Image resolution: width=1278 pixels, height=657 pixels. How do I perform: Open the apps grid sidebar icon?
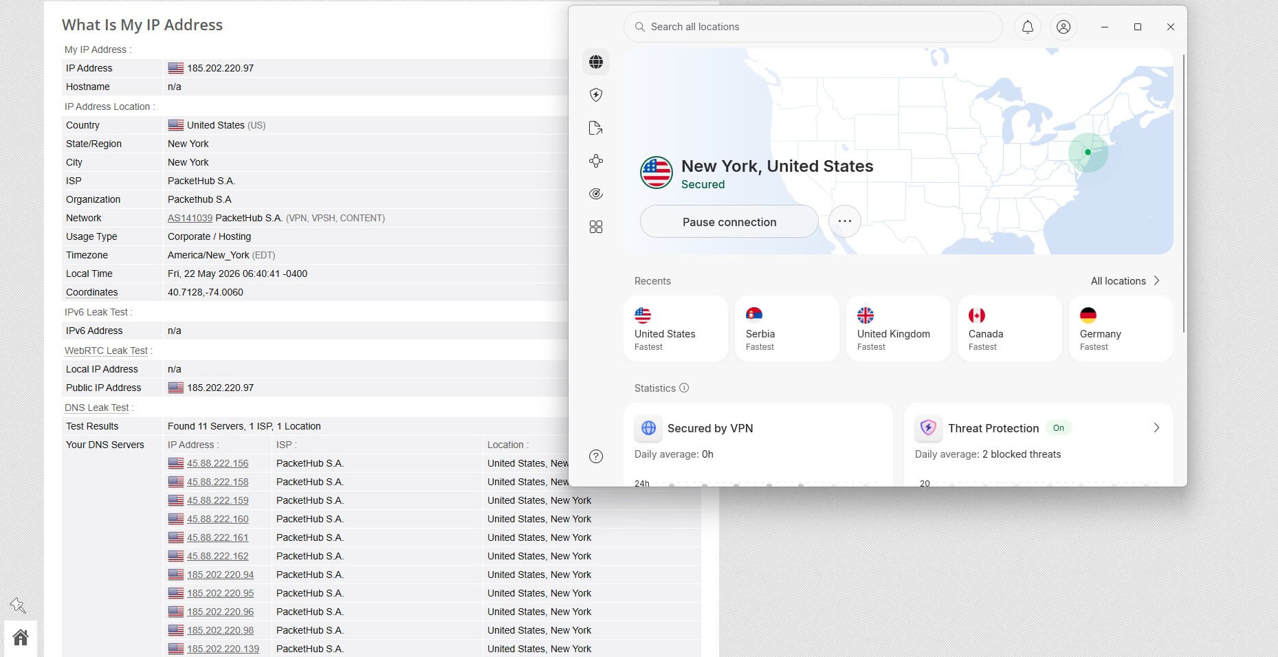click(596, 227)
